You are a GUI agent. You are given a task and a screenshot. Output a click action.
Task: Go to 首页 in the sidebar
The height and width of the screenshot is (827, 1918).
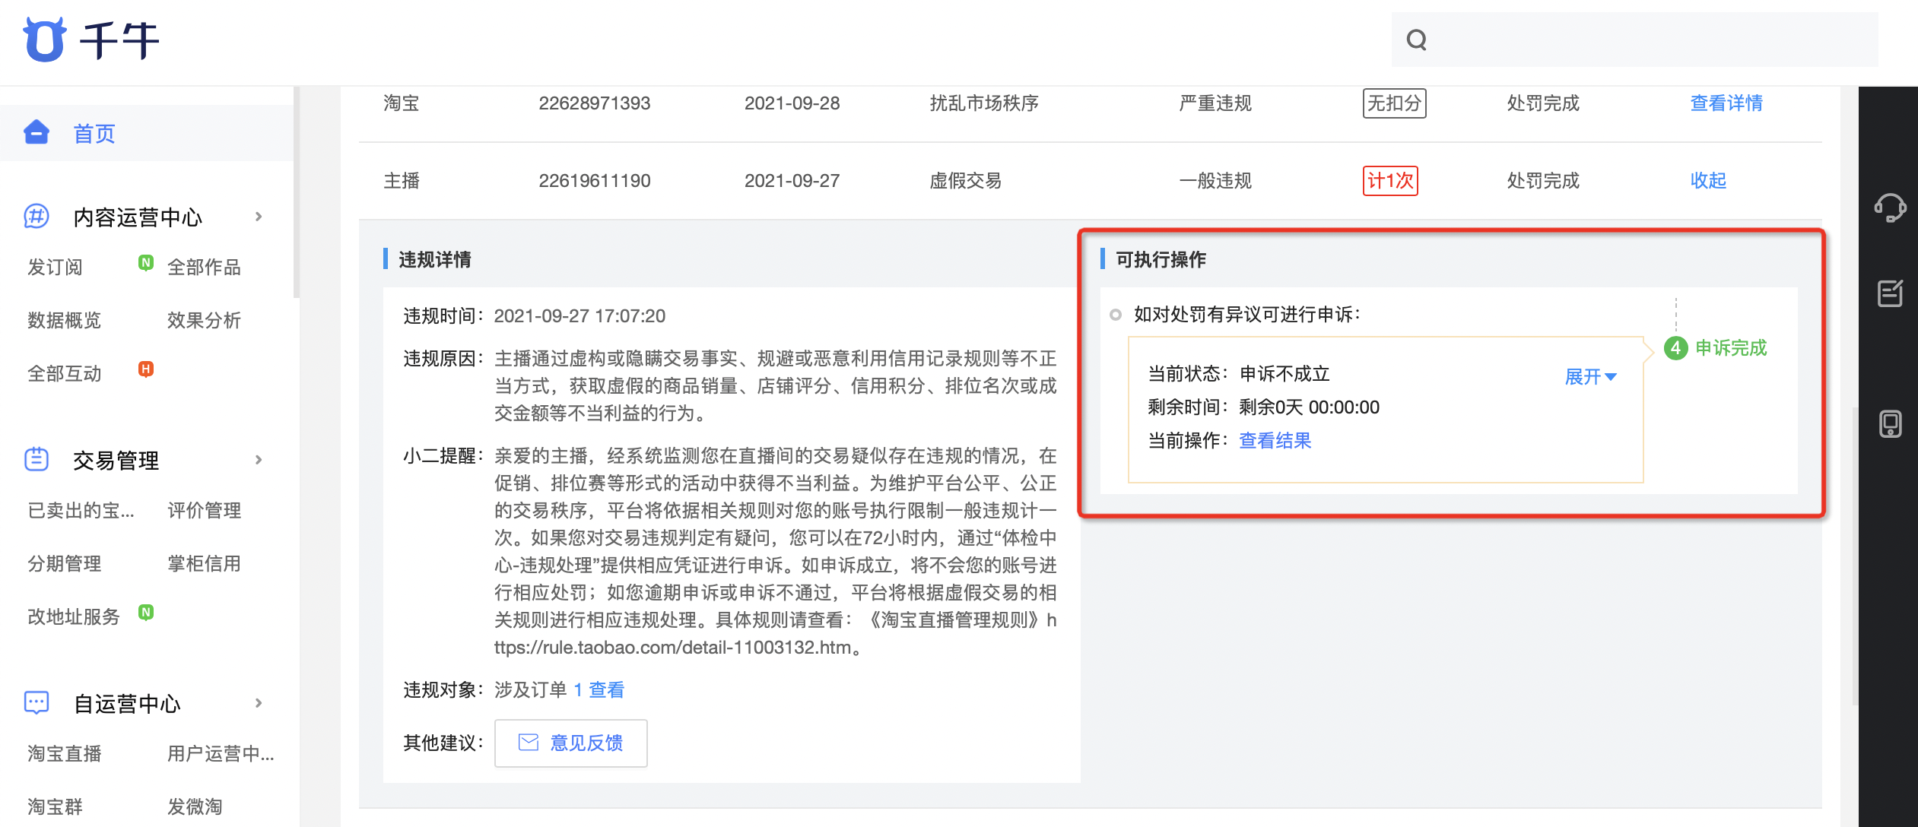pos(94,134)
